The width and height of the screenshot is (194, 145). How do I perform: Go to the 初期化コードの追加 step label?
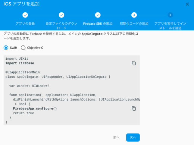pos(134,24)
